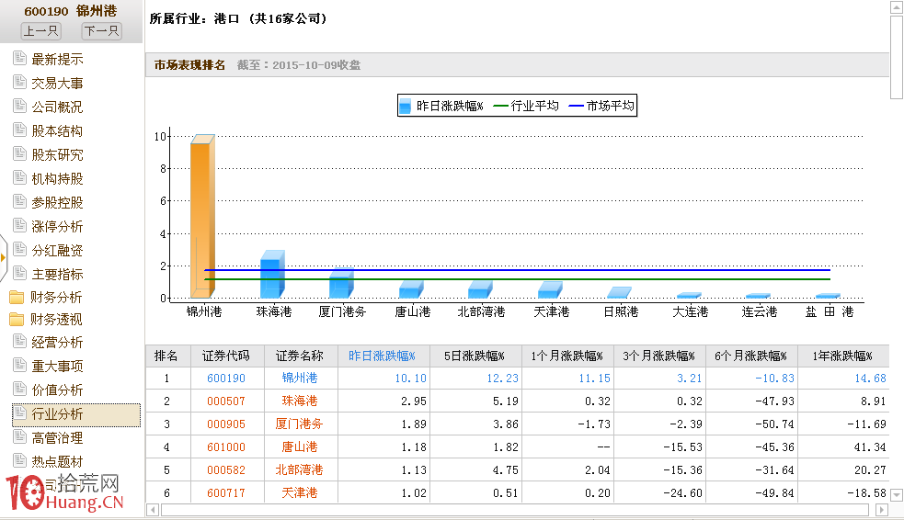Open 唐山港 name link in table
This screenshot has width=904, height=520.
pos(300,447)
